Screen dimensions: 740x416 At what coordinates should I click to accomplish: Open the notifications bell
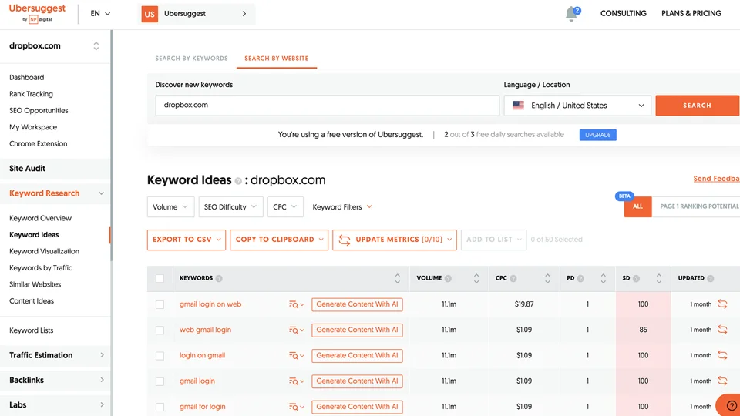pos(571,14)
